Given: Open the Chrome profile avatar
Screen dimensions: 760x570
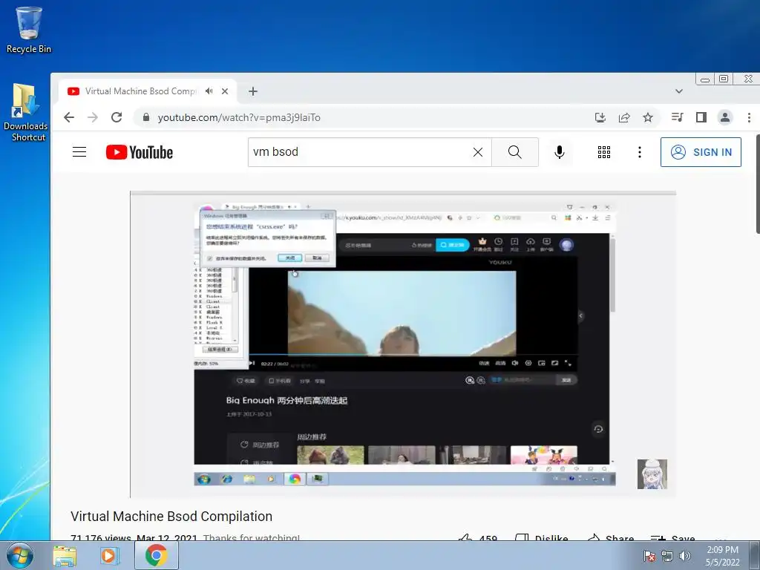Looking at the screenshot, I should pos(725,117).
